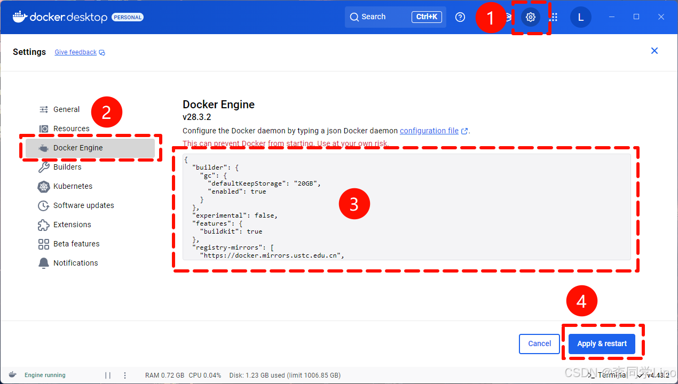Open Settings via the gear icon
Screen dimensions: 678x384
pyautogui.click(x=530, y=17)
